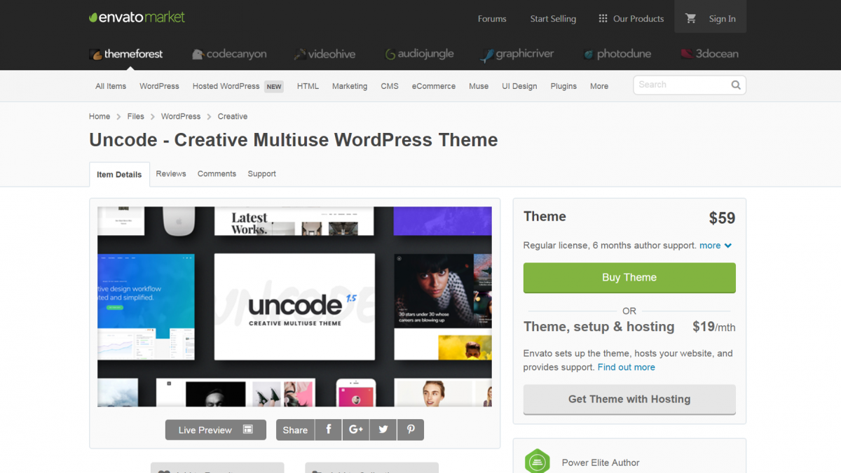Screen dimensions: 841x473
Task: Click the Envato Market logo
Action: pos(137,17)
